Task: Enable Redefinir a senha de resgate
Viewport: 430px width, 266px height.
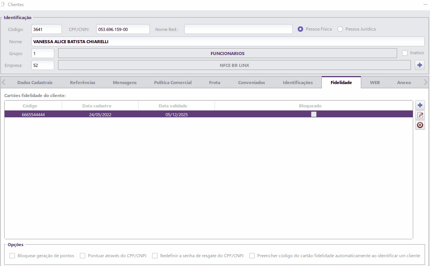Action: [155, 256]
